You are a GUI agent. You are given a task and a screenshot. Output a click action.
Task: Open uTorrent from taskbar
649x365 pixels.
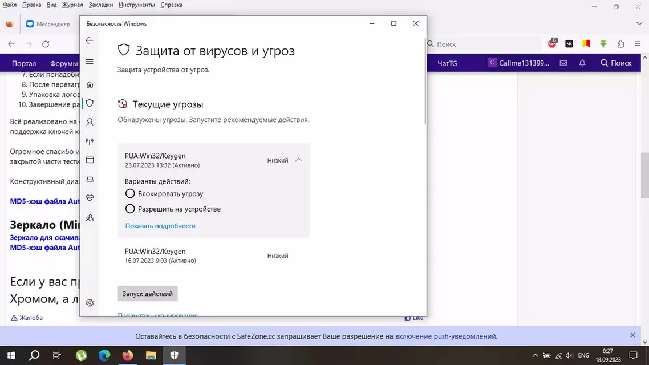coord(81,355)
